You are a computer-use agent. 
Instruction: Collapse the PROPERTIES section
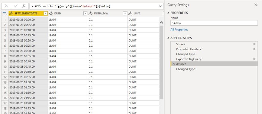(168, 13)
